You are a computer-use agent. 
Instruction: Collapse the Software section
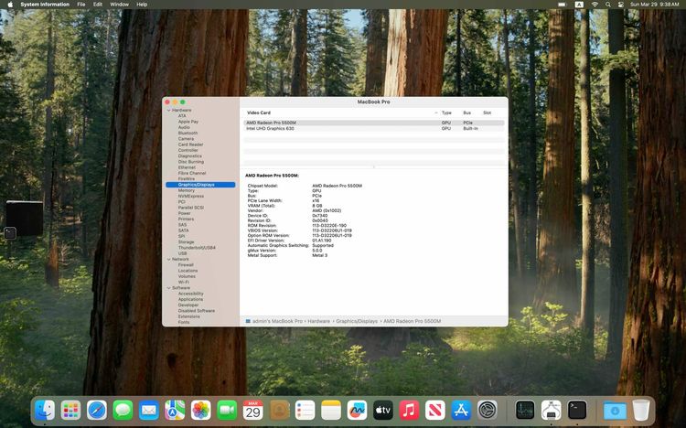pyautogui.click(x=169, y=288)
